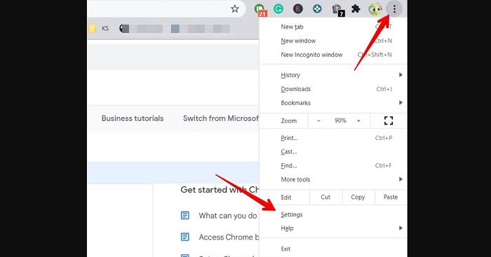Click Copy in the Edit row
The width and height of the screenshot is (491, 257).
point(358,197)
